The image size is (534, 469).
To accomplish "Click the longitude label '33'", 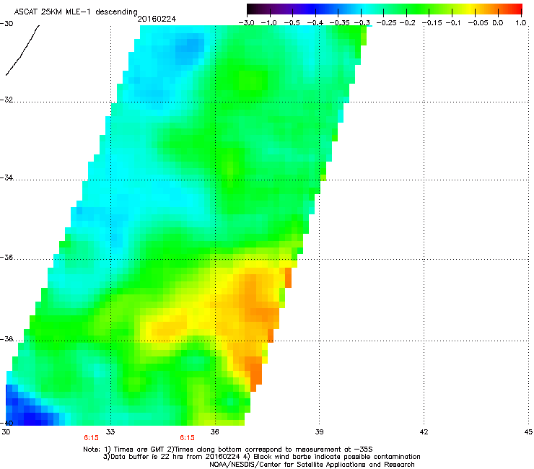I will point(110,432).
